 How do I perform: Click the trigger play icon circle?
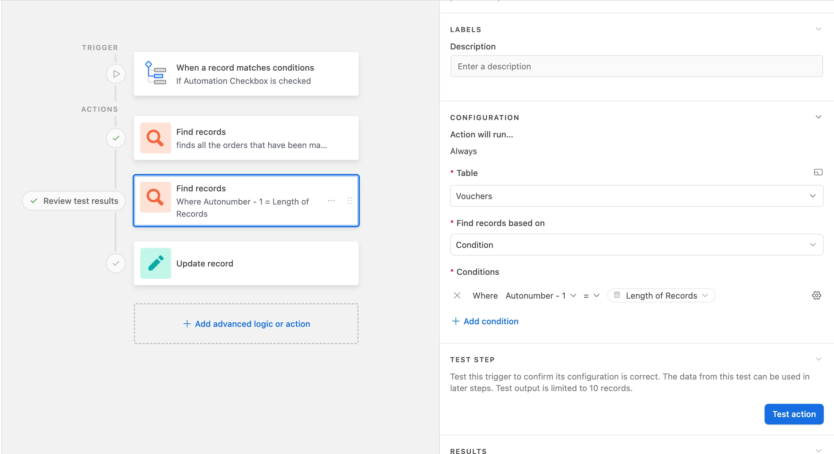[116, 74]
